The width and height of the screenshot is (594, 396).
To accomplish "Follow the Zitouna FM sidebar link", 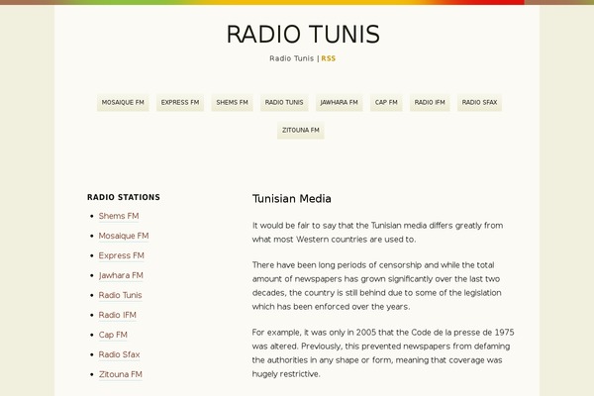I will pos(121,374).
